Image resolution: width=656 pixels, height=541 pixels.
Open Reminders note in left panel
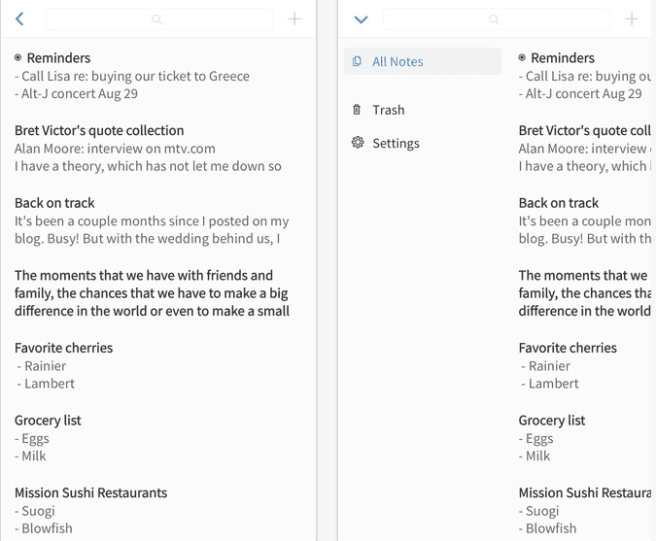[58, 57]
